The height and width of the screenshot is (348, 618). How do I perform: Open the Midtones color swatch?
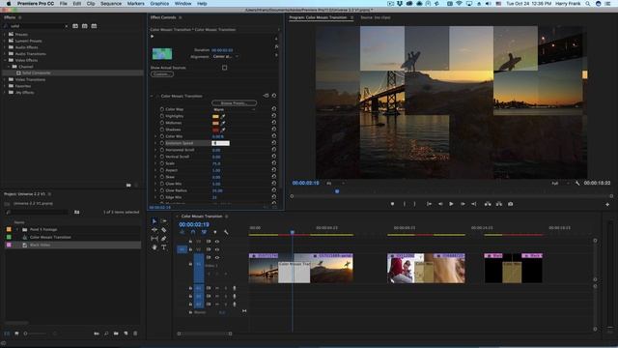[x=215, y=123]
